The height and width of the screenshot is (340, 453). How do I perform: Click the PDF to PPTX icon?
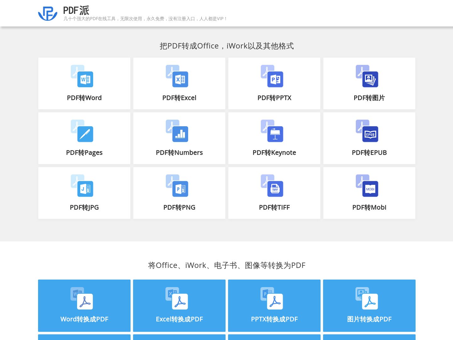(x=272, y=76)
